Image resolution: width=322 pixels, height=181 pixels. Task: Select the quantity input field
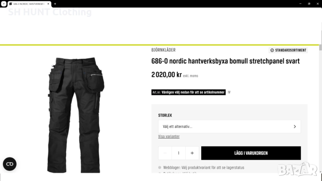coord(178,153)
